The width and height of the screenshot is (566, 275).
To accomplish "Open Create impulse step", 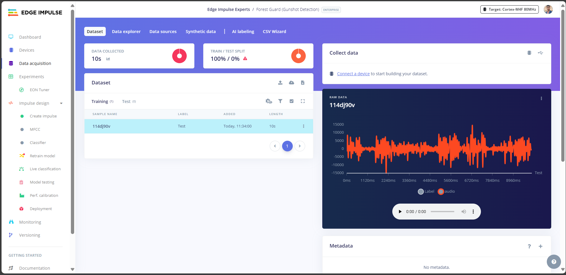I will click(x=43, y=116).
